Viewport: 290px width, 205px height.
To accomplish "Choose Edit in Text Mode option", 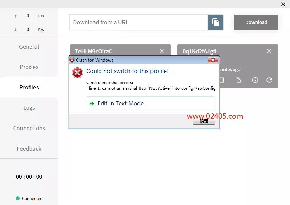I will (151, 103).
